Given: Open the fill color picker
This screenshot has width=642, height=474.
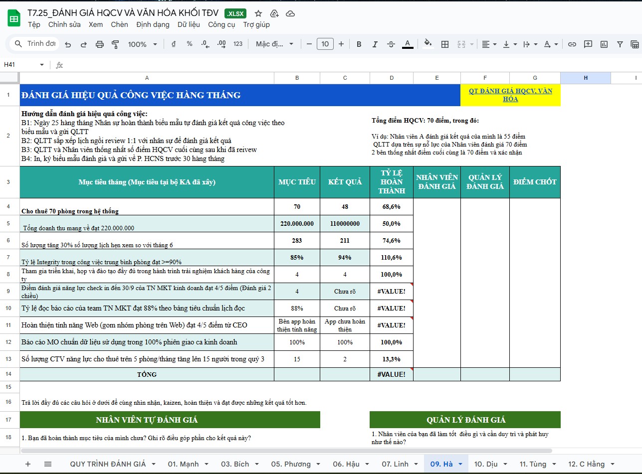Looking at the screenshot, I should (428, 44).
